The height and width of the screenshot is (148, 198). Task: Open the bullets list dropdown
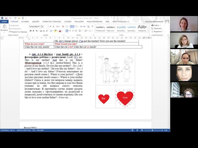tap(69, 27)
